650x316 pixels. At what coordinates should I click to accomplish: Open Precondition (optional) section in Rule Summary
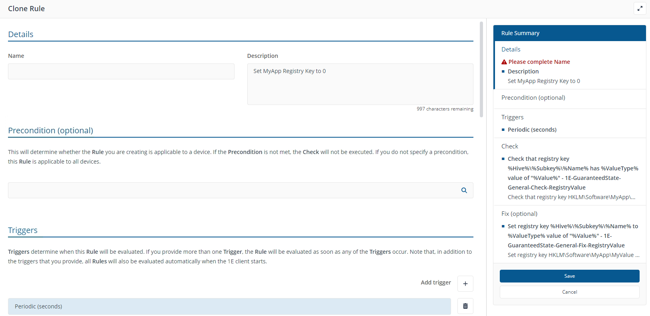pyautogui.click(x=533, y=98)
